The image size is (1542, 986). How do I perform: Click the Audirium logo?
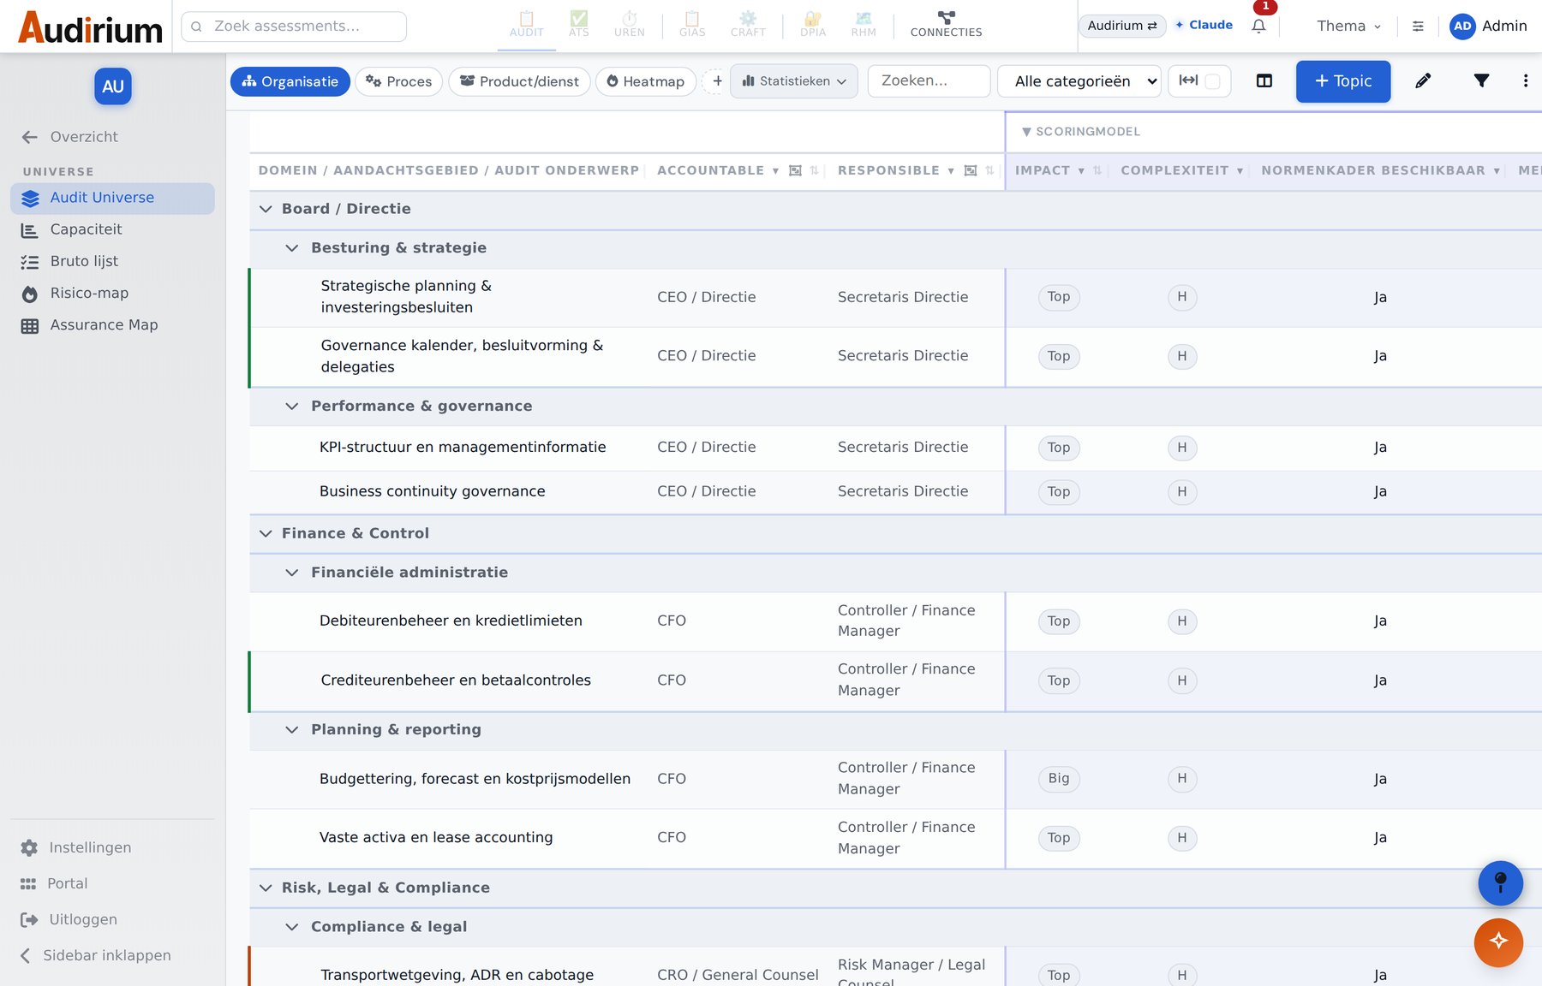pos(91,27)
